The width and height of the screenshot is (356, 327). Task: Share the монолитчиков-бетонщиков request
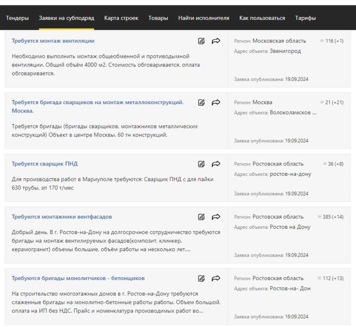216,278
